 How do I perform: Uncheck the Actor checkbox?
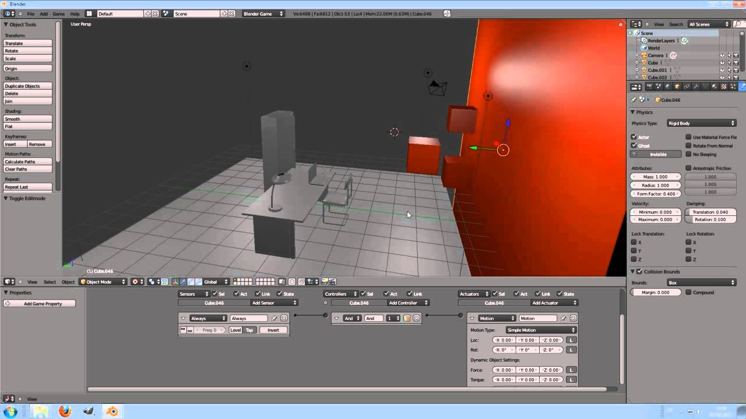(x=634, y=137)
